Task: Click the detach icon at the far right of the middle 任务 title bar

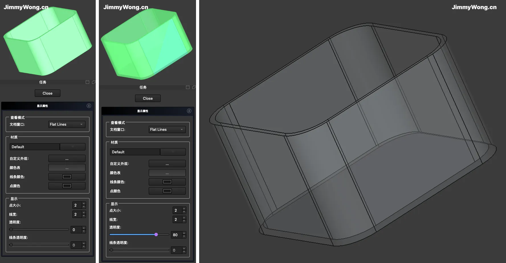Action: [x=194, y=87]
